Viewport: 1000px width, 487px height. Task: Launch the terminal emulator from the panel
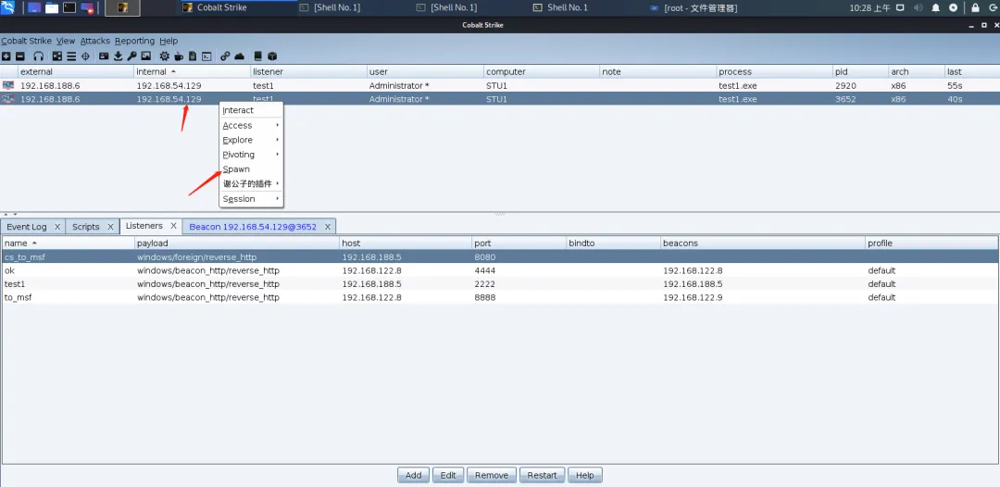69,7
